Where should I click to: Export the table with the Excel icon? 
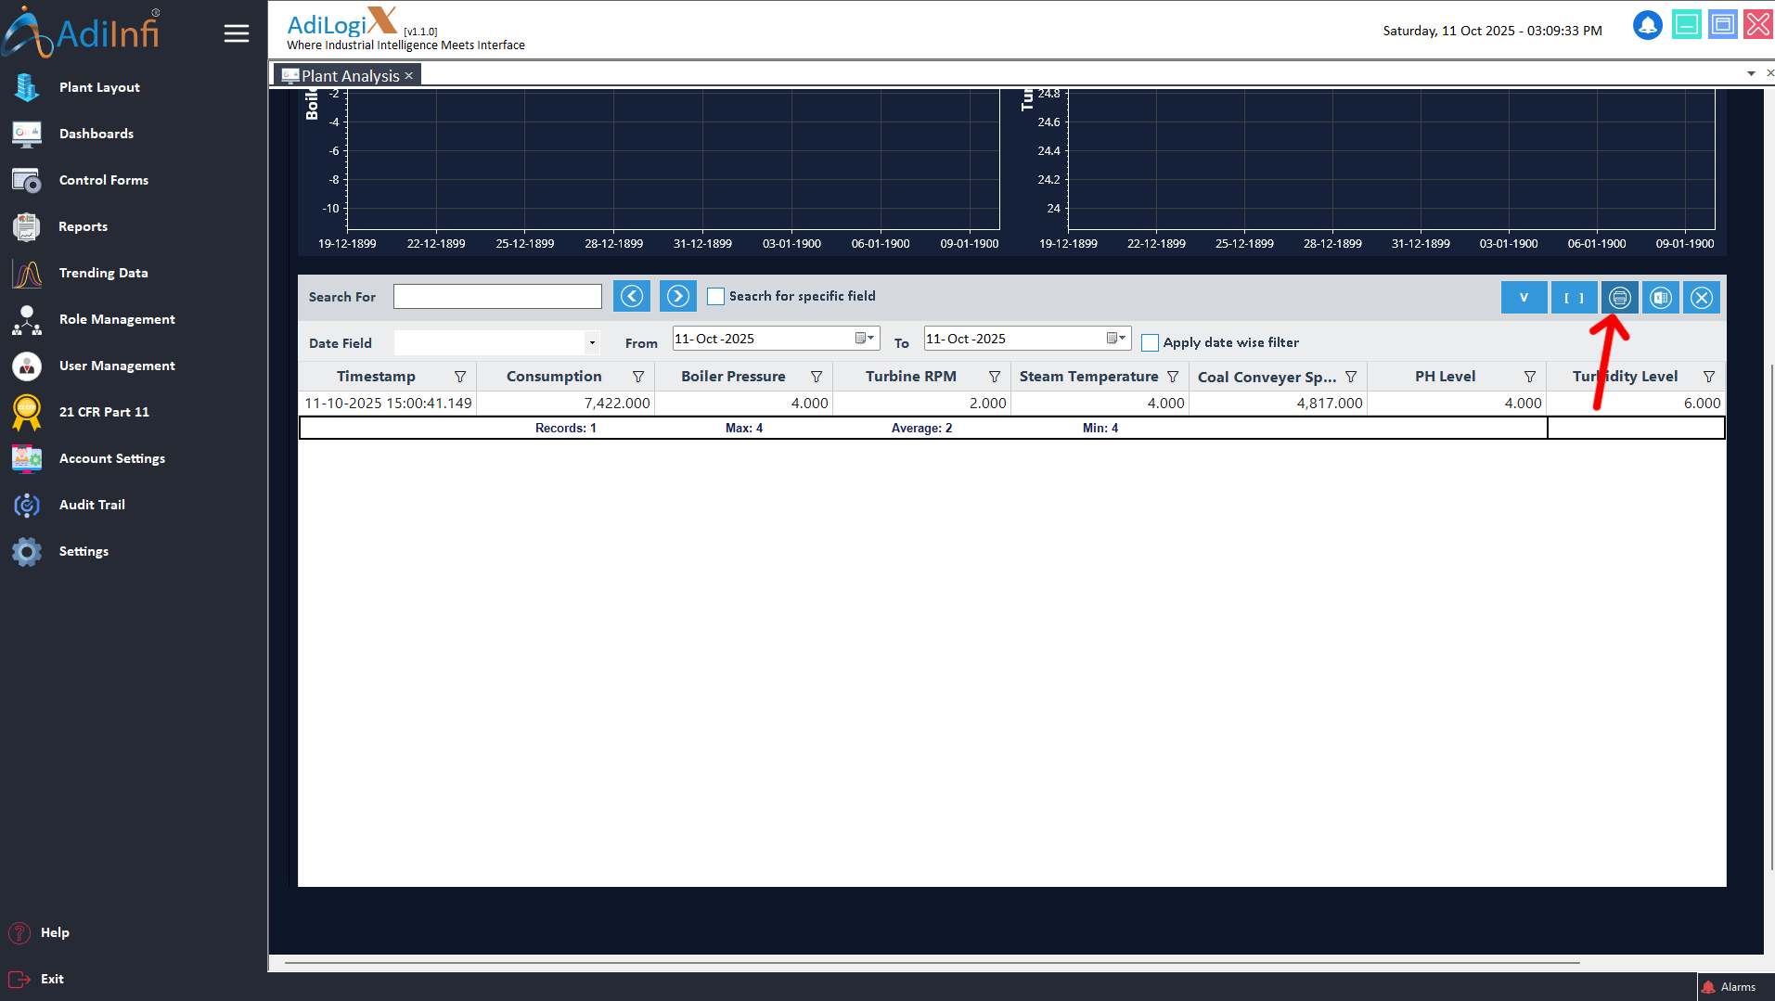[x=1660, y=298]
